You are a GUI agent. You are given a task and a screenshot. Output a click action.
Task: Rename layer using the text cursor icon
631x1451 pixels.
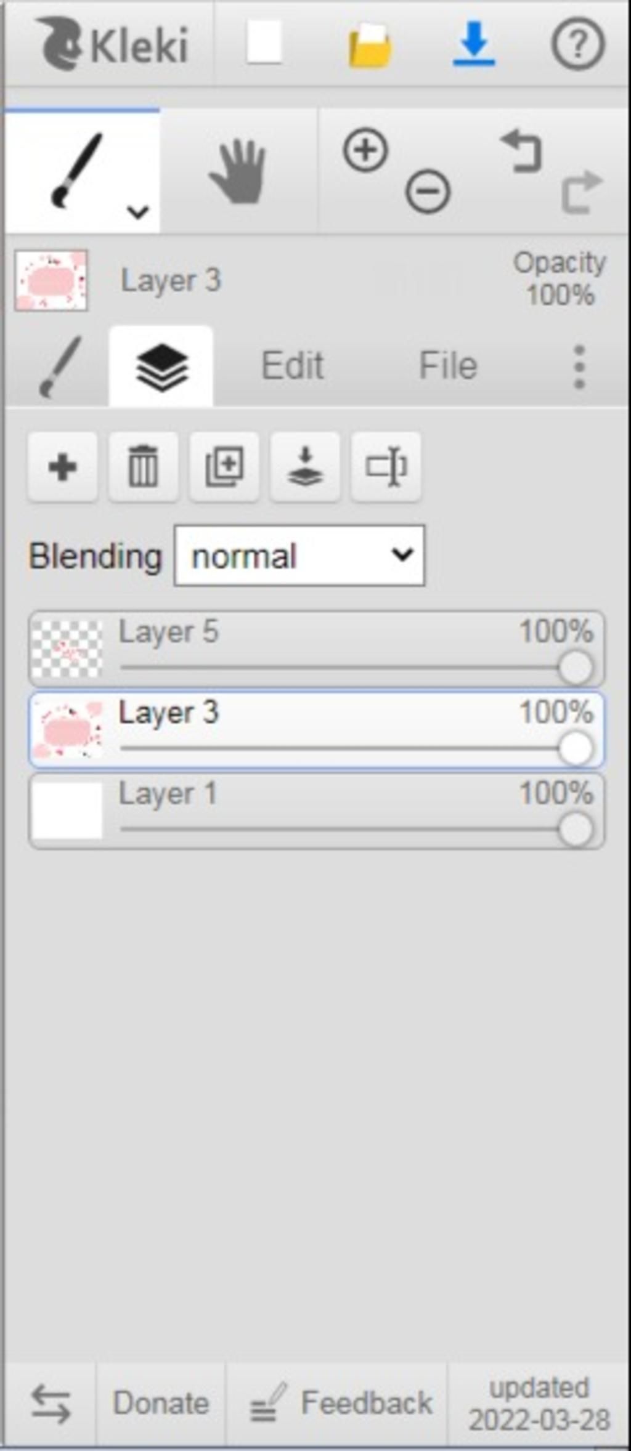click(x=386, y=467)
